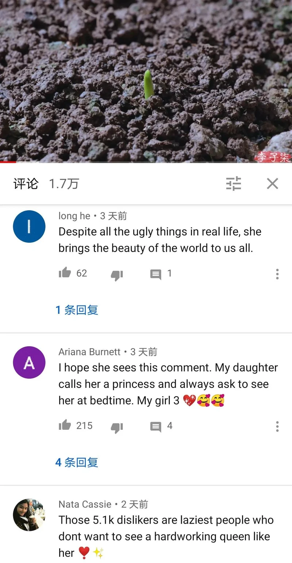Image resolution: width=292 pixels, height=563 pixels.
Task: Like long he's comment
Action: [65, 273]
